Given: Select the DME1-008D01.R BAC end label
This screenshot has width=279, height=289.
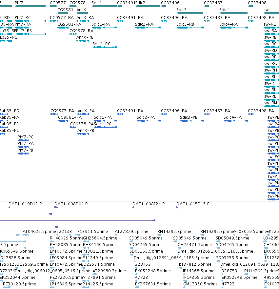Looking at the screenshot, I should 71,204.
